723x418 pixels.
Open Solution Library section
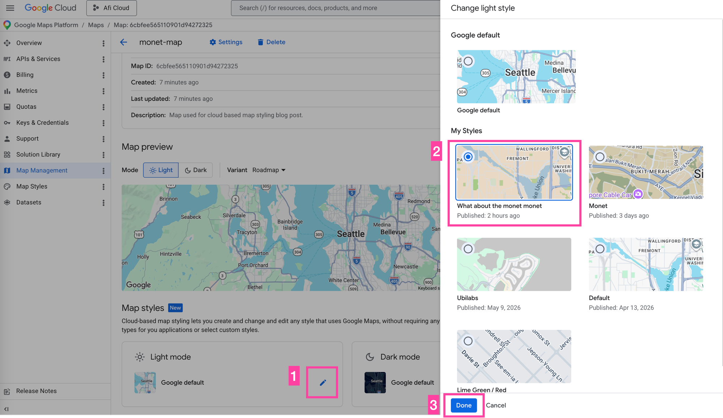click(38, 154)
